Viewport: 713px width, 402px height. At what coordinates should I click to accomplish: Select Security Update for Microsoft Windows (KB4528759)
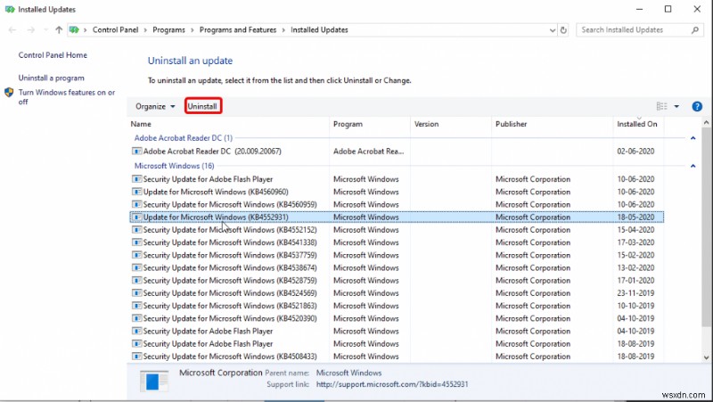tap(397, 281)
